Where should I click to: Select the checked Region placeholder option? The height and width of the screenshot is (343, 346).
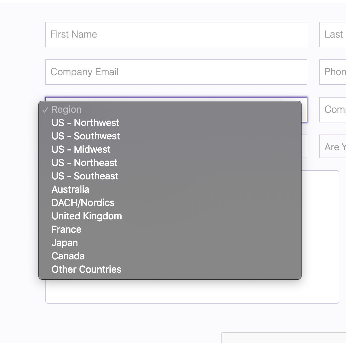tap(67, 109)
